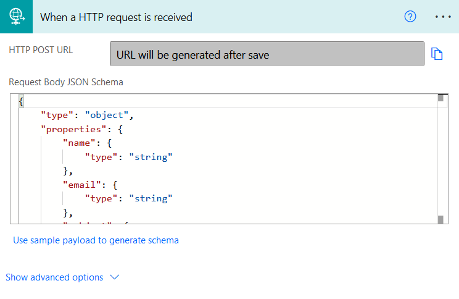Click the HTTP POST URL field
Viewport: 459px width, 299px height.
point(267,54)
